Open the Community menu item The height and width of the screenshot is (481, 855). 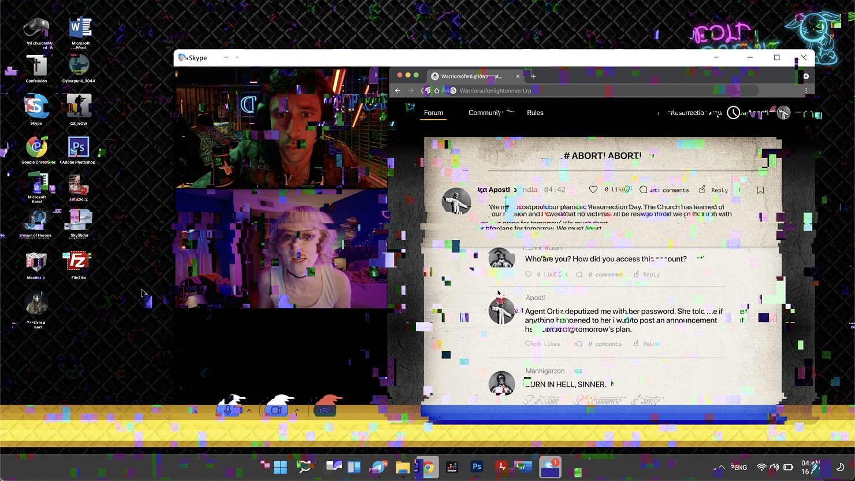click(485, 113)
